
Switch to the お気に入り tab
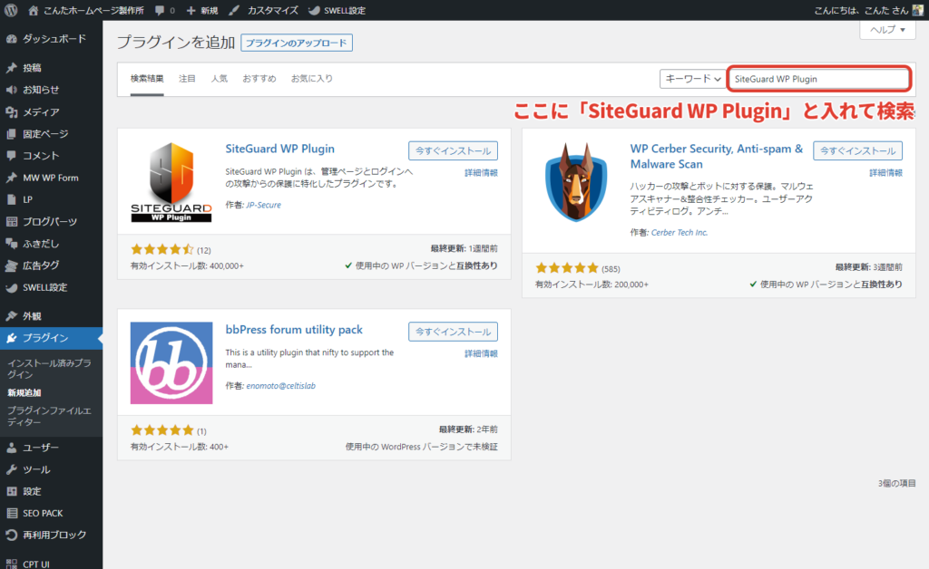point(312,79)
